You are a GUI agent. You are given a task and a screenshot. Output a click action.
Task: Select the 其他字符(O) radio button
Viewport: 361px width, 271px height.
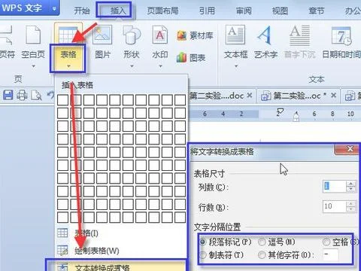262,255
